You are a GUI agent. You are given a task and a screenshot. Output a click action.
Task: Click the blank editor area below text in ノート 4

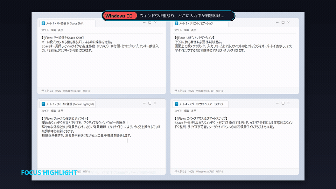tap(234, 148)
